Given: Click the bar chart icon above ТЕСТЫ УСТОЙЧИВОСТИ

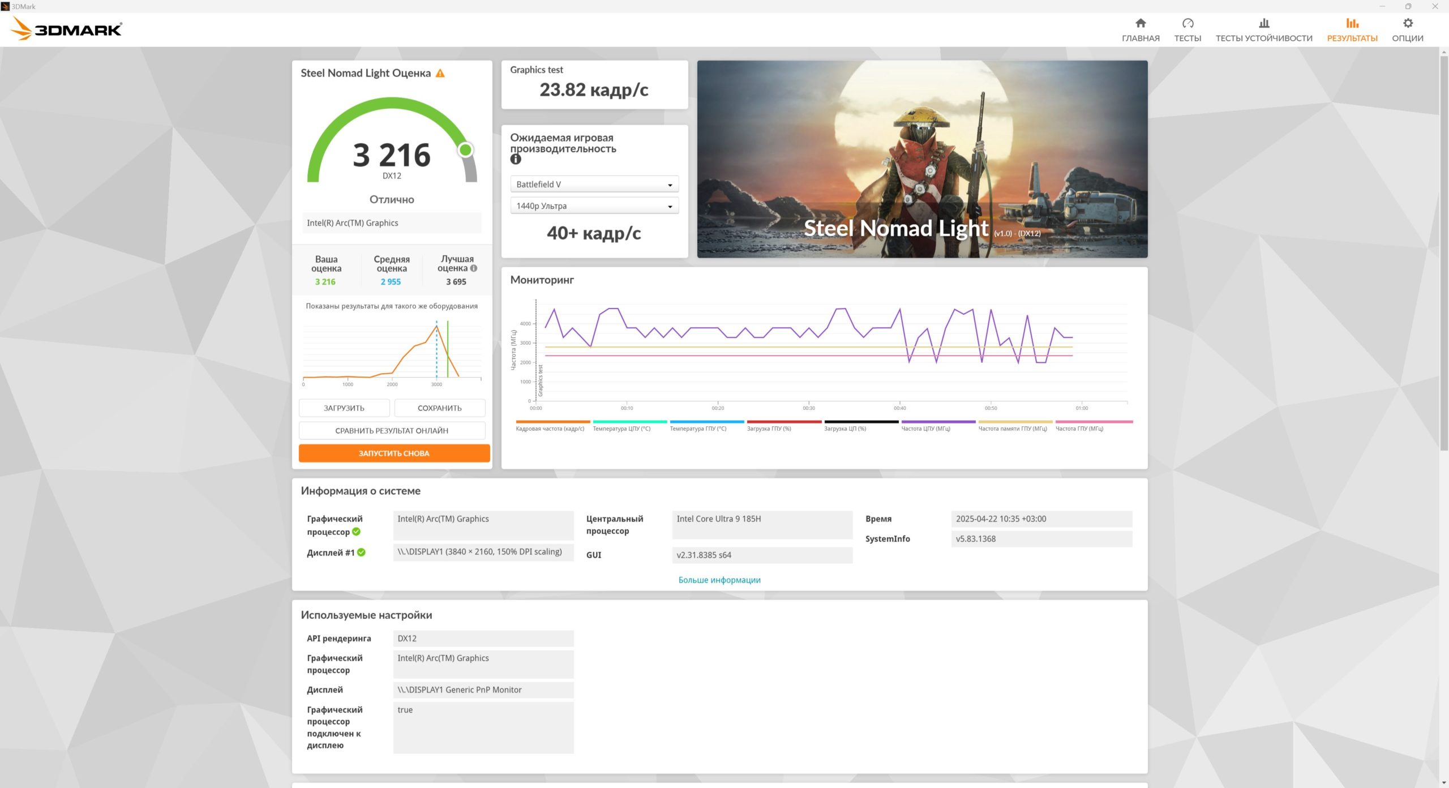Looking at the screenshot, I should 1264,23.
